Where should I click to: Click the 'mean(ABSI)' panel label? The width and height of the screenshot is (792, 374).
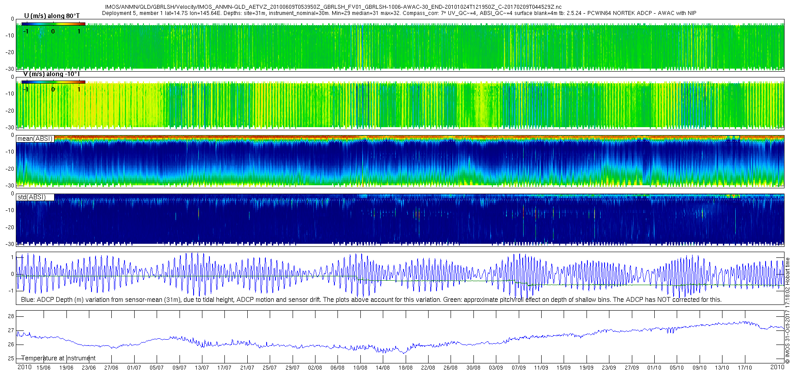coord(35,139)
